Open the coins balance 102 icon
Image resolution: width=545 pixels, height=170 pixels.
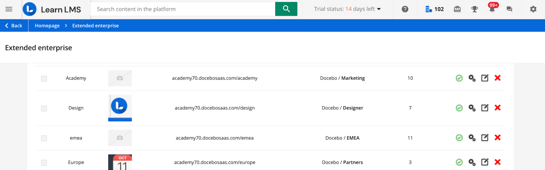pos(434,9)
